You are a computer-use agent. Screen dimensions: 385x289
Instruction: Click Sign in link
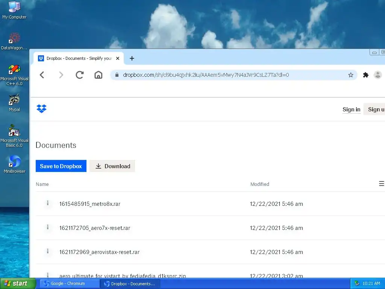click(x=352, y=110)
